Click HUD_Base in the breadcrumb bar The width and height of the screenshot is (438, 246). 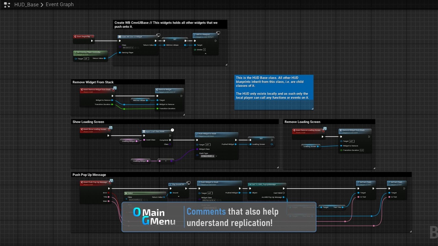pyautogui.click(x=26, y=4)
